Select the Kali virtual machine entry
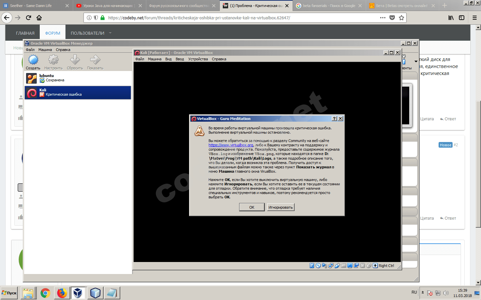 78,93
